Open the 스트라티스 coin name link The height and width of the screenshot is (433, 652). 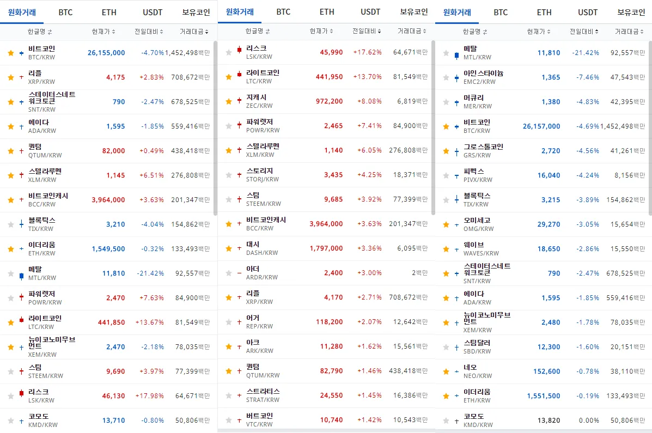pos(263,392)
